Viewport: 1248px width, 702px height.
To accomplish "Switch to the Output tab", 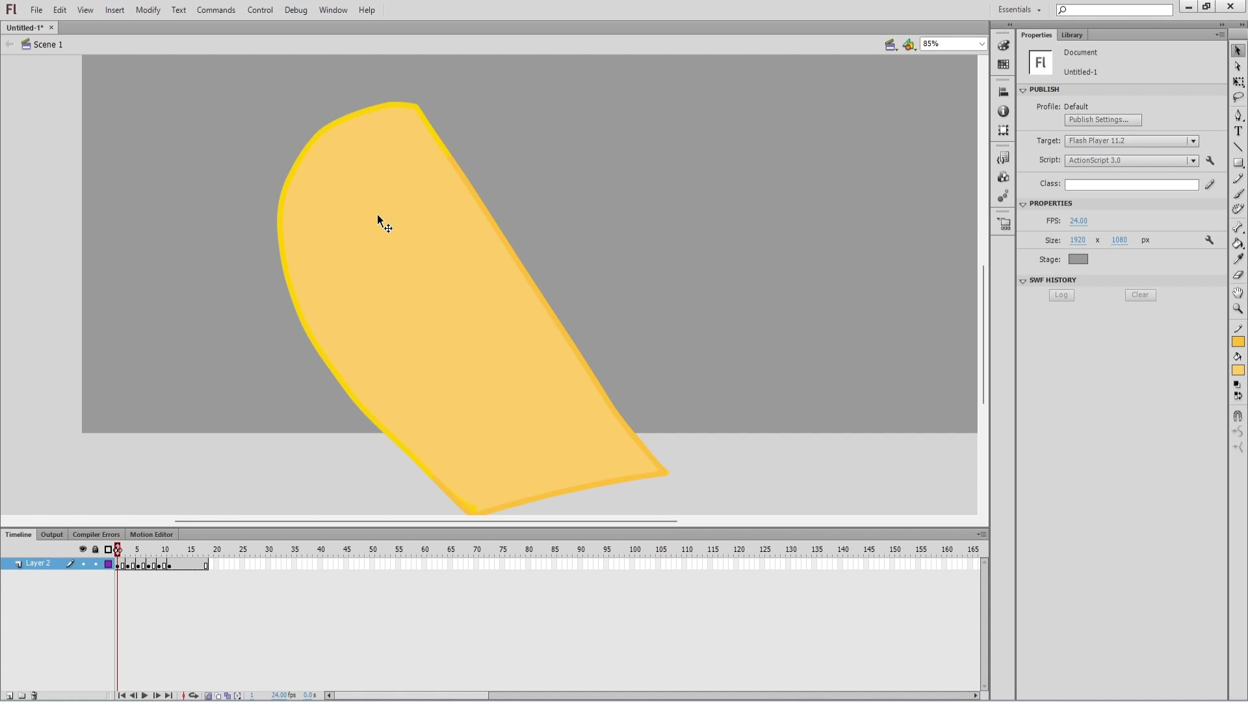I will (51, 534).
